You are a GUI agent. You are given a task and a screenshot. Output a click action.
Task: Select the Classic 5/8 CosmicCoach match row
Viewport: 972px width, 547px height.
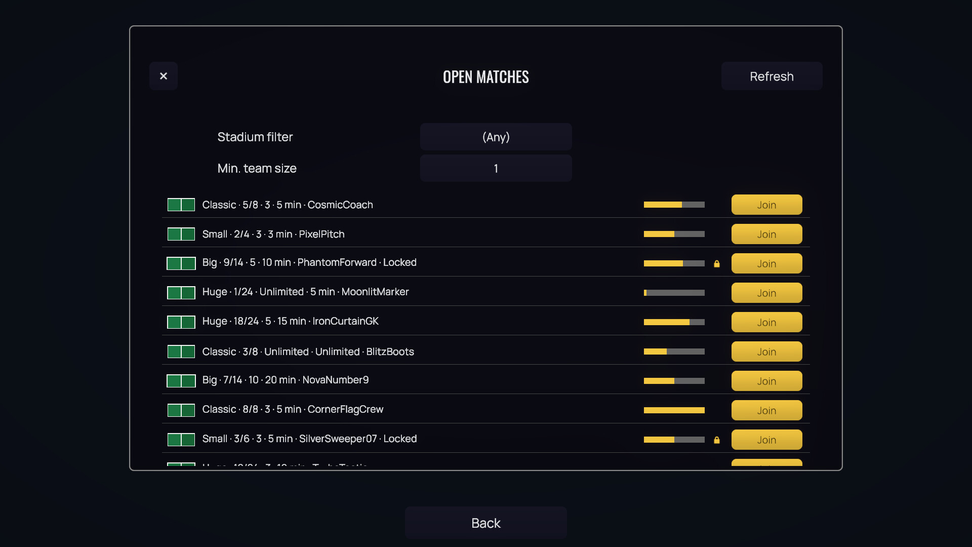(x=486, y=205)
